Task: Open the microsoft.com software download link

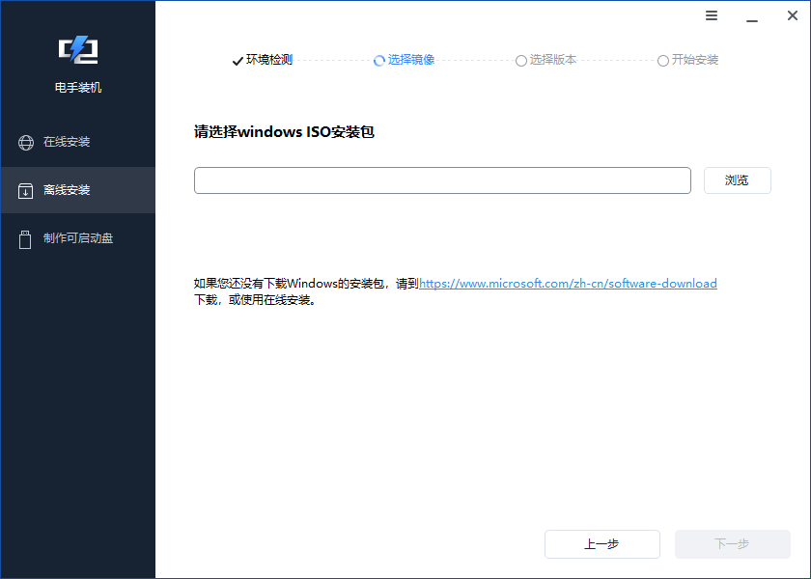Action: point(569,283)
